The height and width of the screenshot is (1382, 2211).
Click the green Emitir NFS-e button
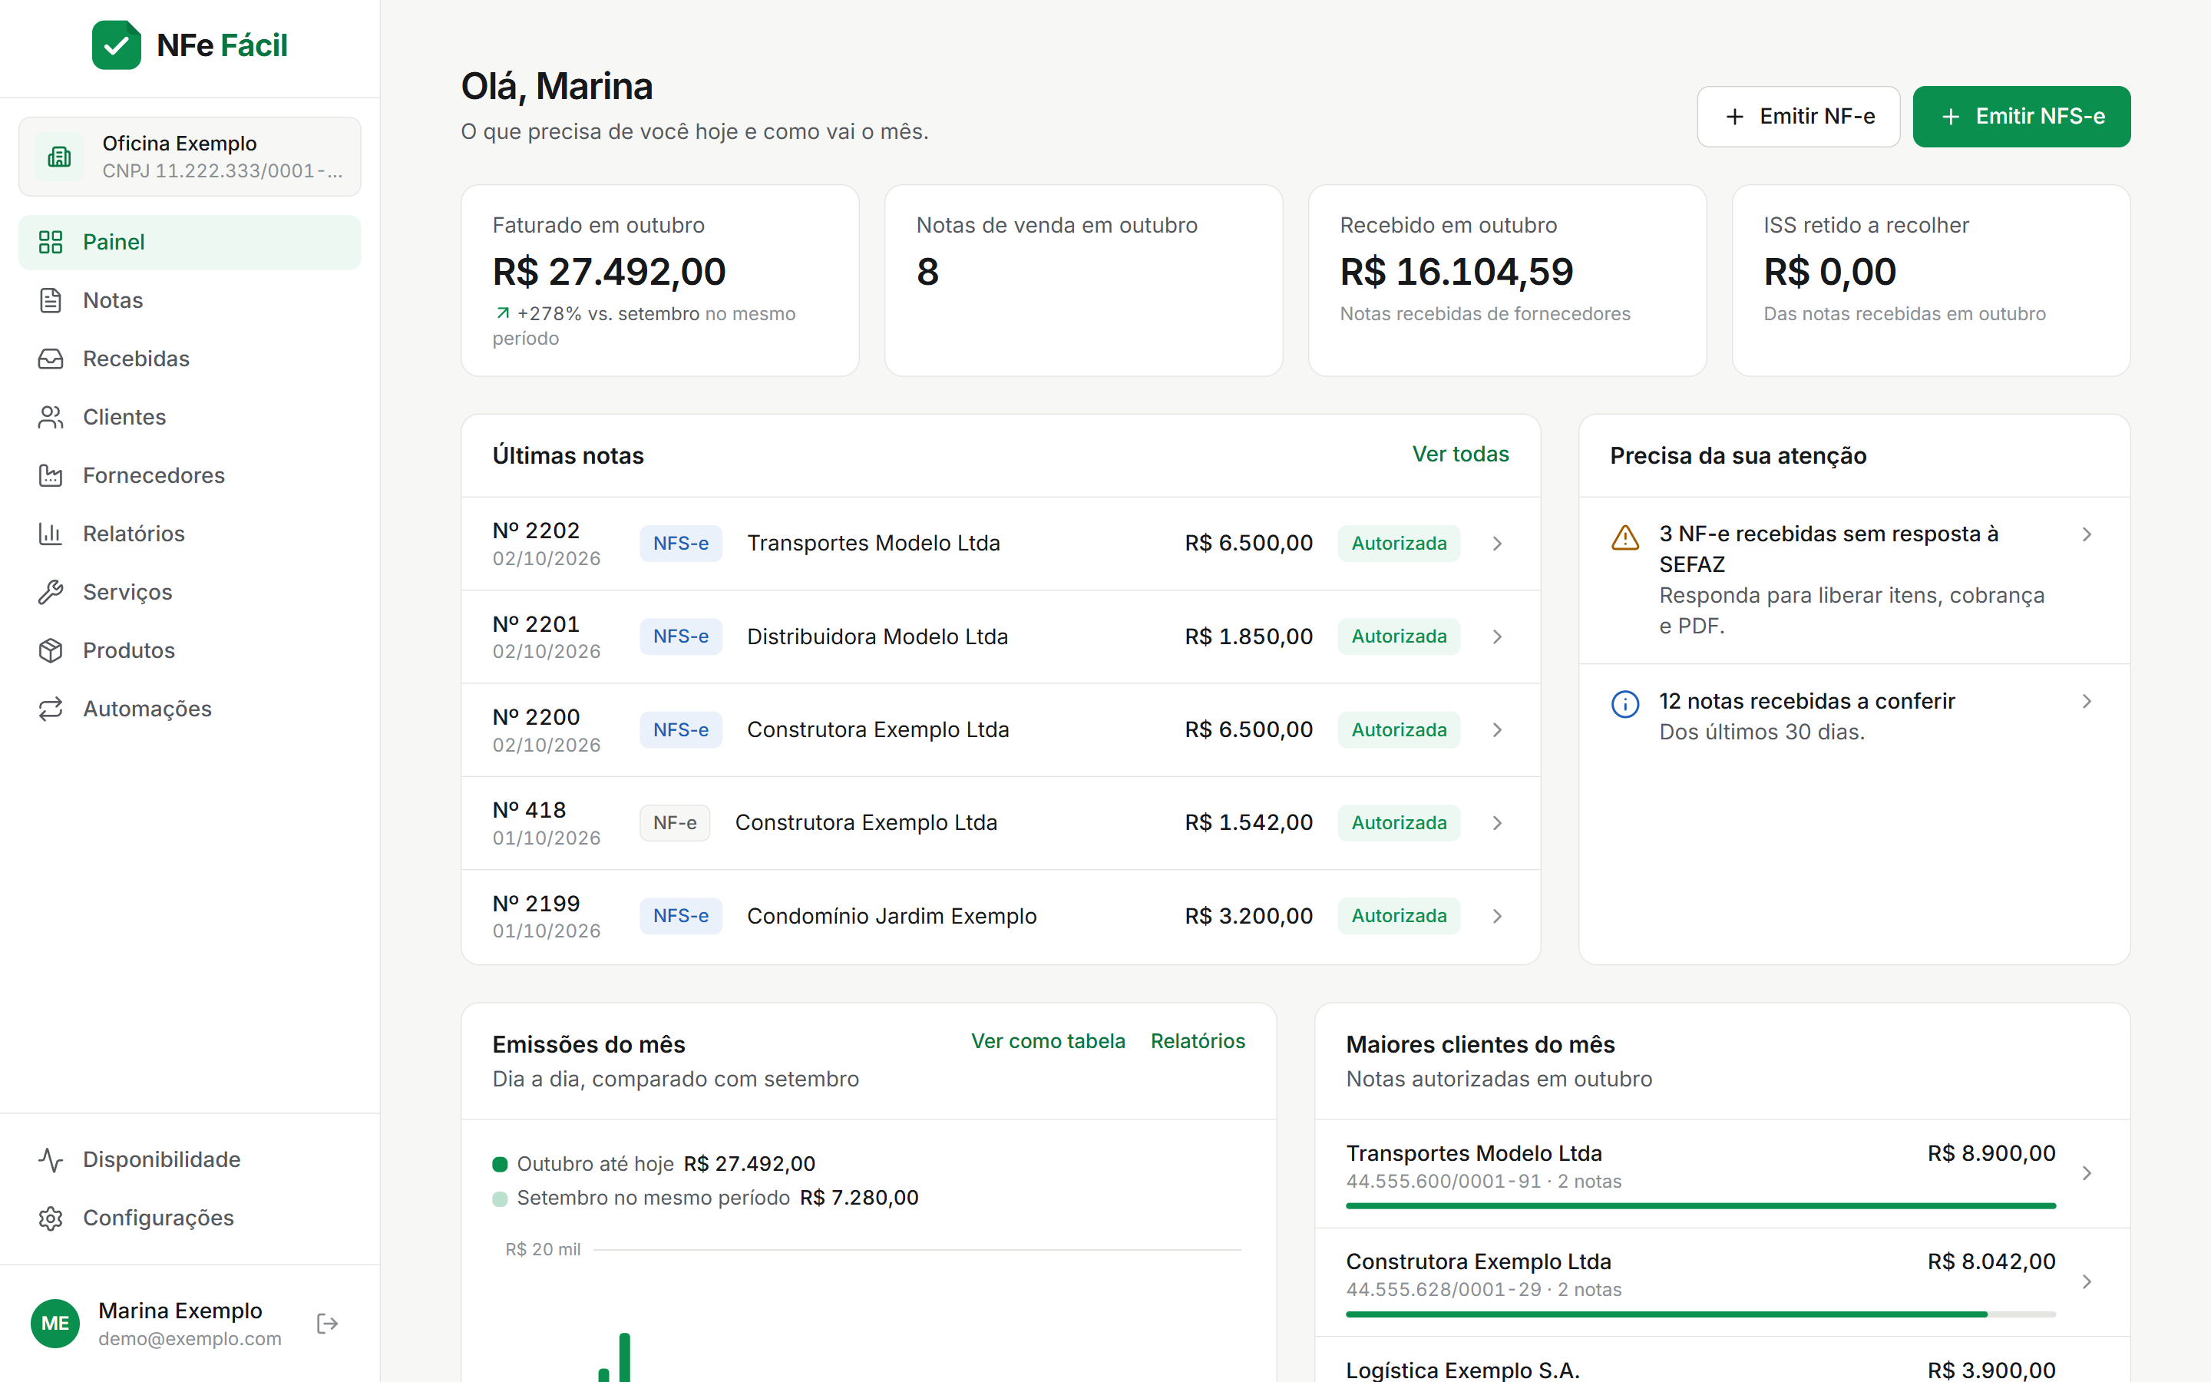click(2021, 116)
